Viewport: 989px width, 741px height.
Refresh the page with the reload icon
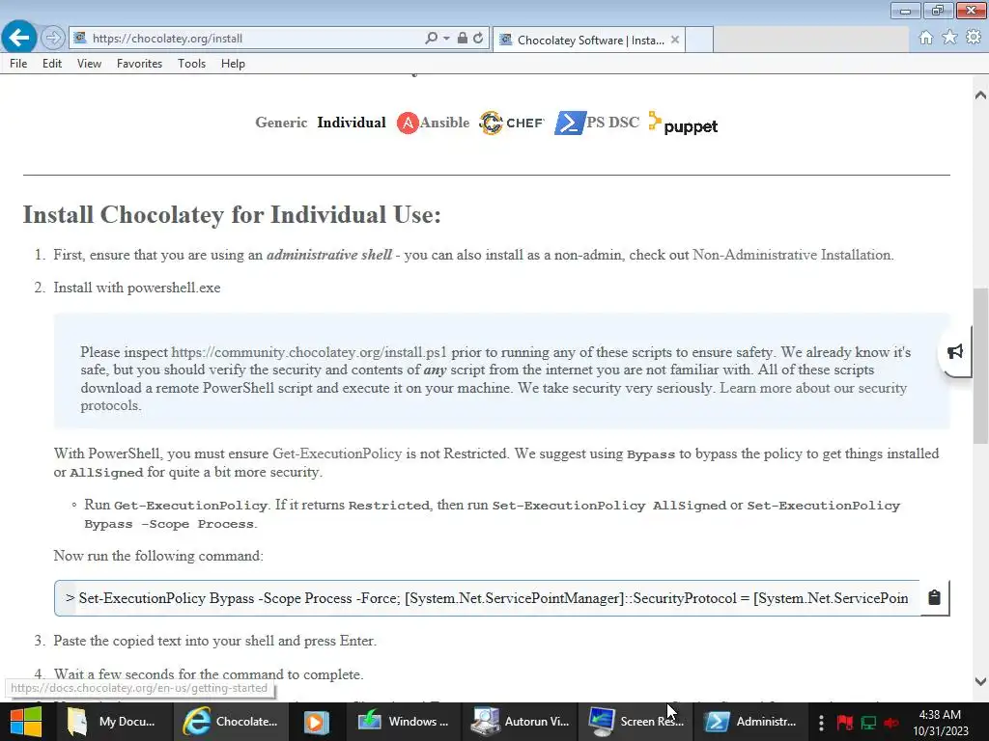click(x=478, y=38)
